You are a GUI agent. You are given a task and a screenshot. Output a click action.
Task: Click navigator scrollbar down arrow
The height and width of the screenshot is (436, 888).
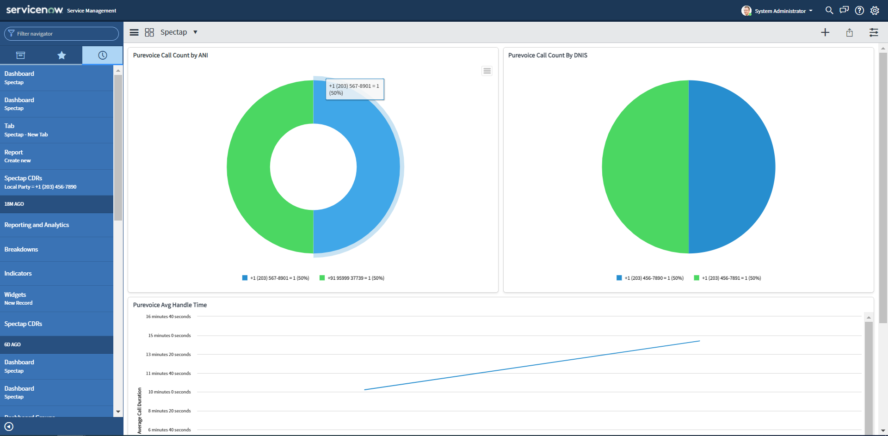pos(118,411)
